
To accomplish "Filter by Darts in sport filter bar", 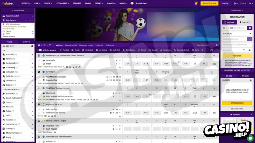I will click(195, 50).
